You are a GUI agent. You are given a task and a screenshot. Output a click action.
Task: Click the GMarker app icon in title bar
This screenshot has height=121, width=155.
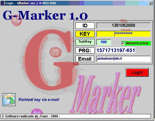(3, 3)
